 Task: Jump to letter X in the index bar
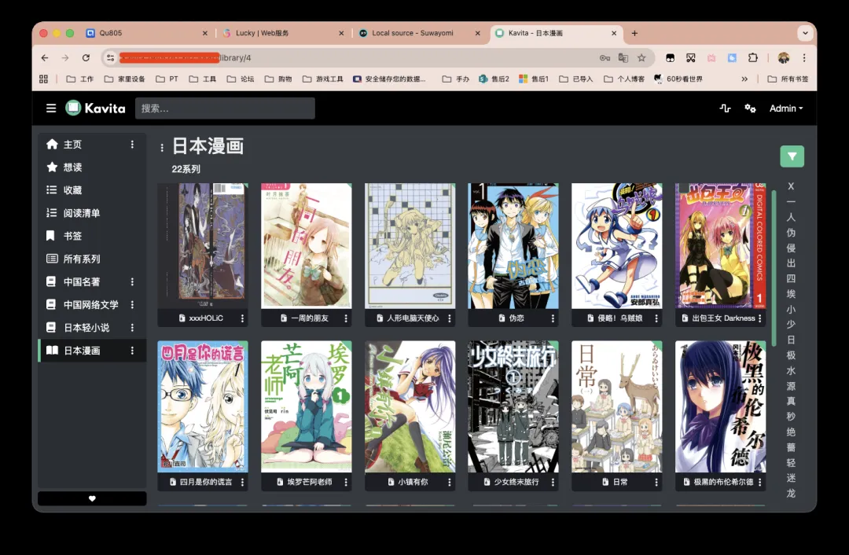coord(791,187)
